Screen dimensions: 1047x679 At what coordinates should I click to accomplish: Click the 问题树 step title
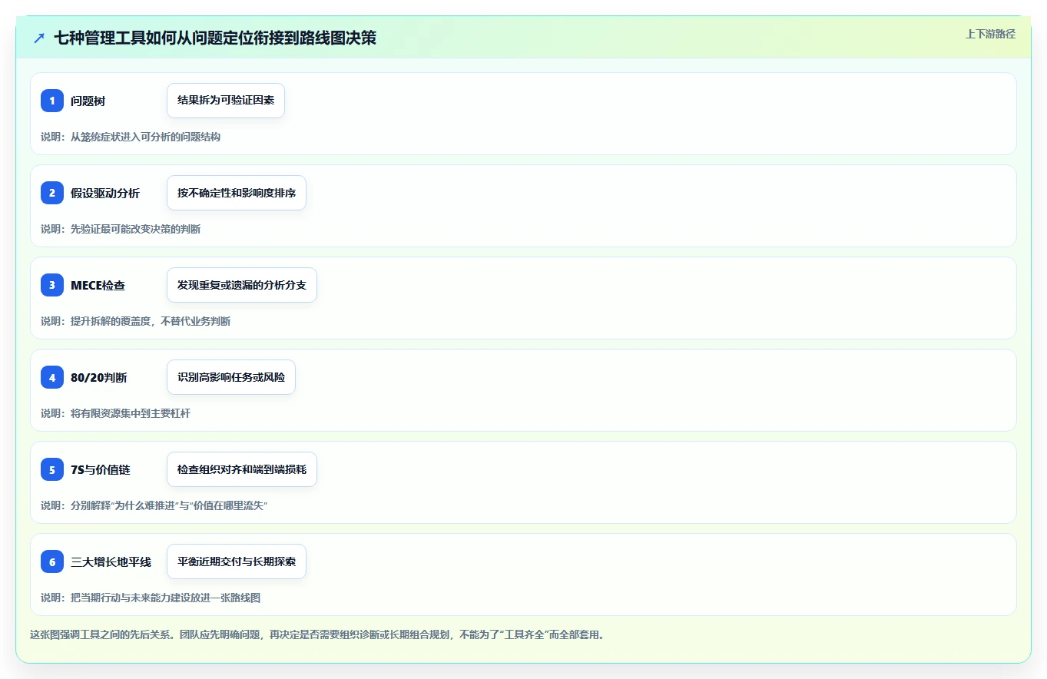click(88, 101)
